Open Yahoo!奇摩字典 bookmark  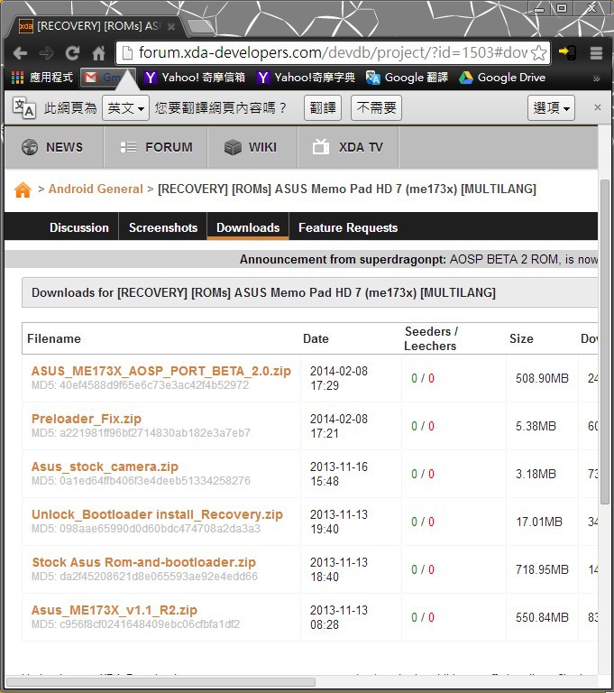point(306,78)
